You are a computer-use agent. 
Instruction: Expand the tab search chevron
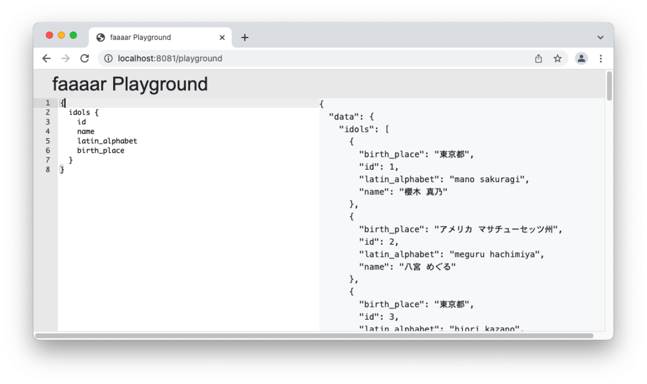[600, 37]
